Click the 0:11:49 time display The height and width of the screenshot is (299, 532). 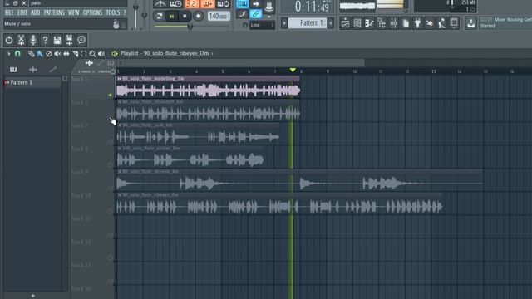pyautogui.click(x=312, y=7)
